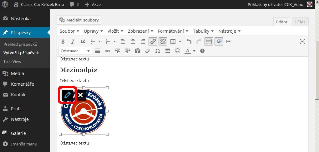Align text center

coord(133,41)
